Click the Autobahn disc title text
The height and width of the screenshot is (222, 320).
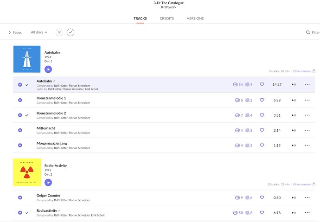[52, 52]
